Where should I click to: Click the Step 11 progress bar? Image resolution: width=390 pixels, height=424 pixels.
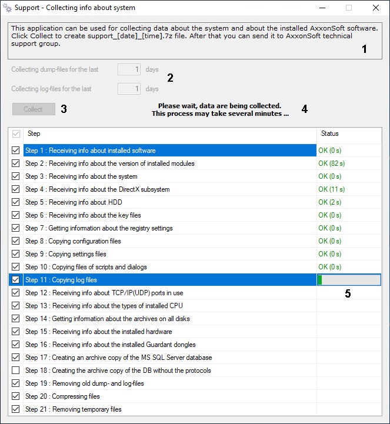[349, 279]
